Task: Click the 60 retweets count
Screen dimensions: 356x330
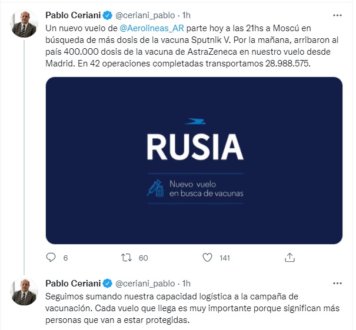Action: [143, 258]
